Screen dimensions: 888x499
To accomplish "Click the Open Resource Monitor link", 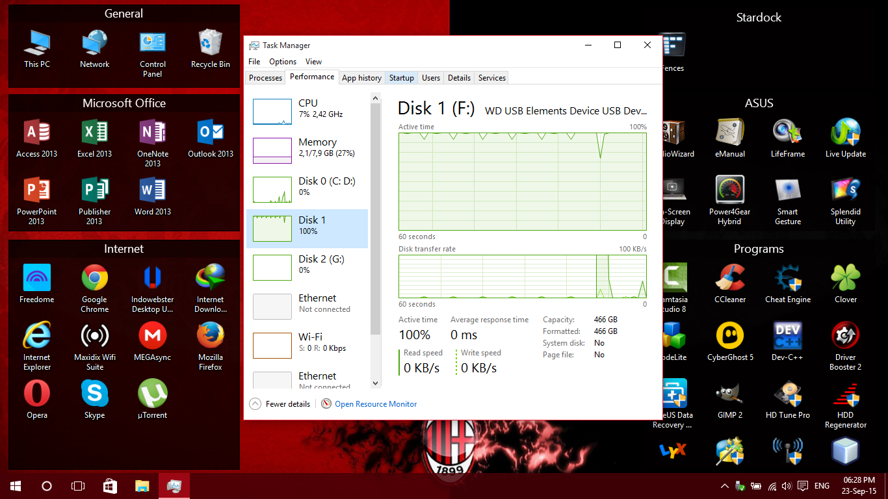I will click(x=376, y=404).
